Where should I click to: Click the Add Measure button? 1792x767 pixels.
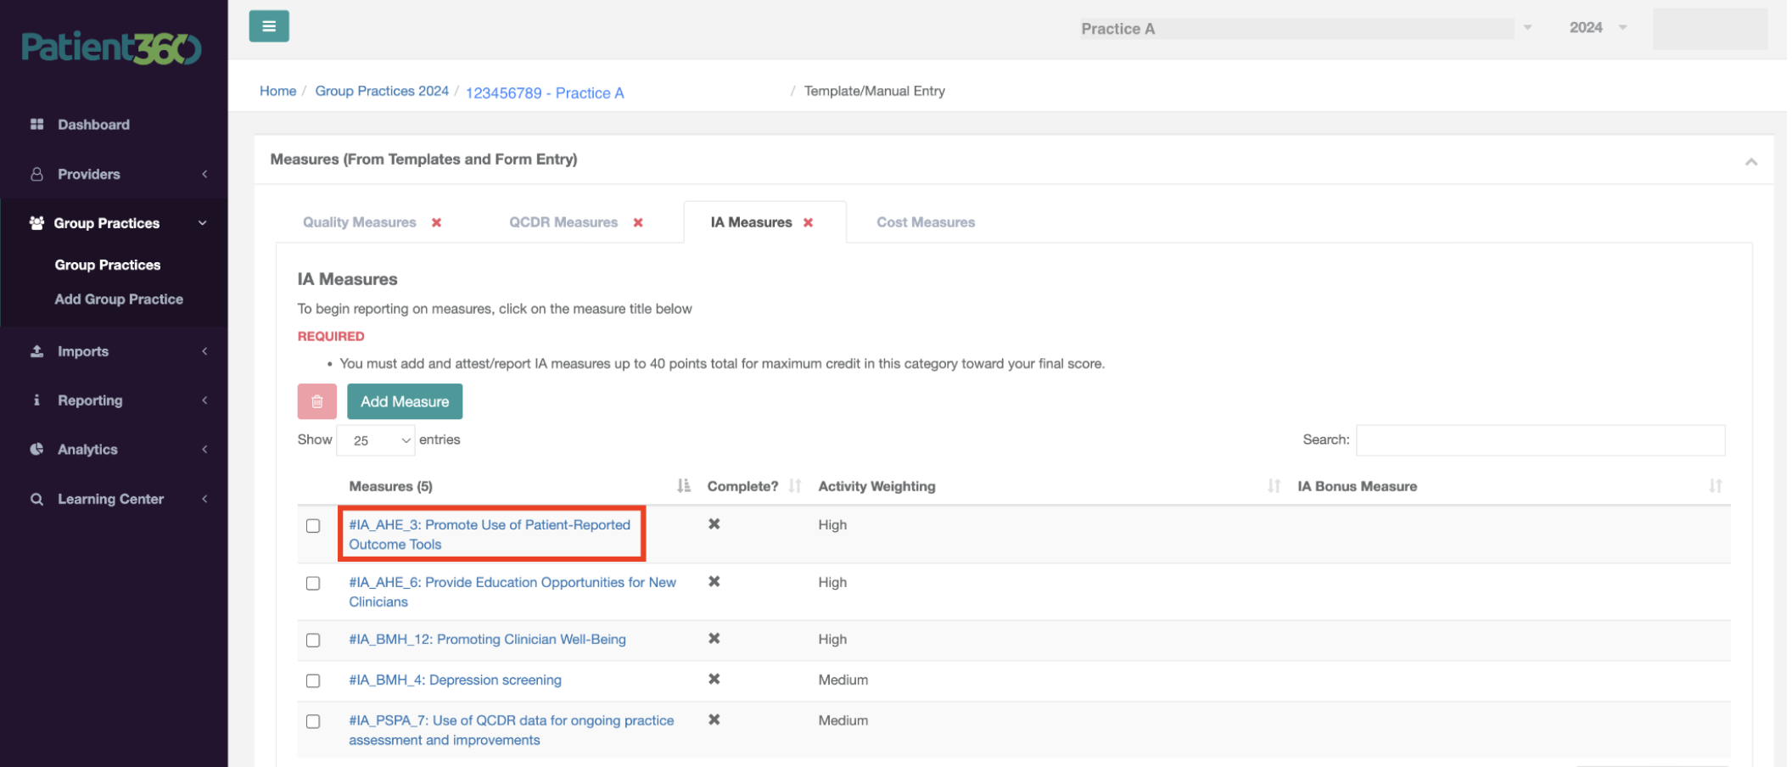click(405, 401)
